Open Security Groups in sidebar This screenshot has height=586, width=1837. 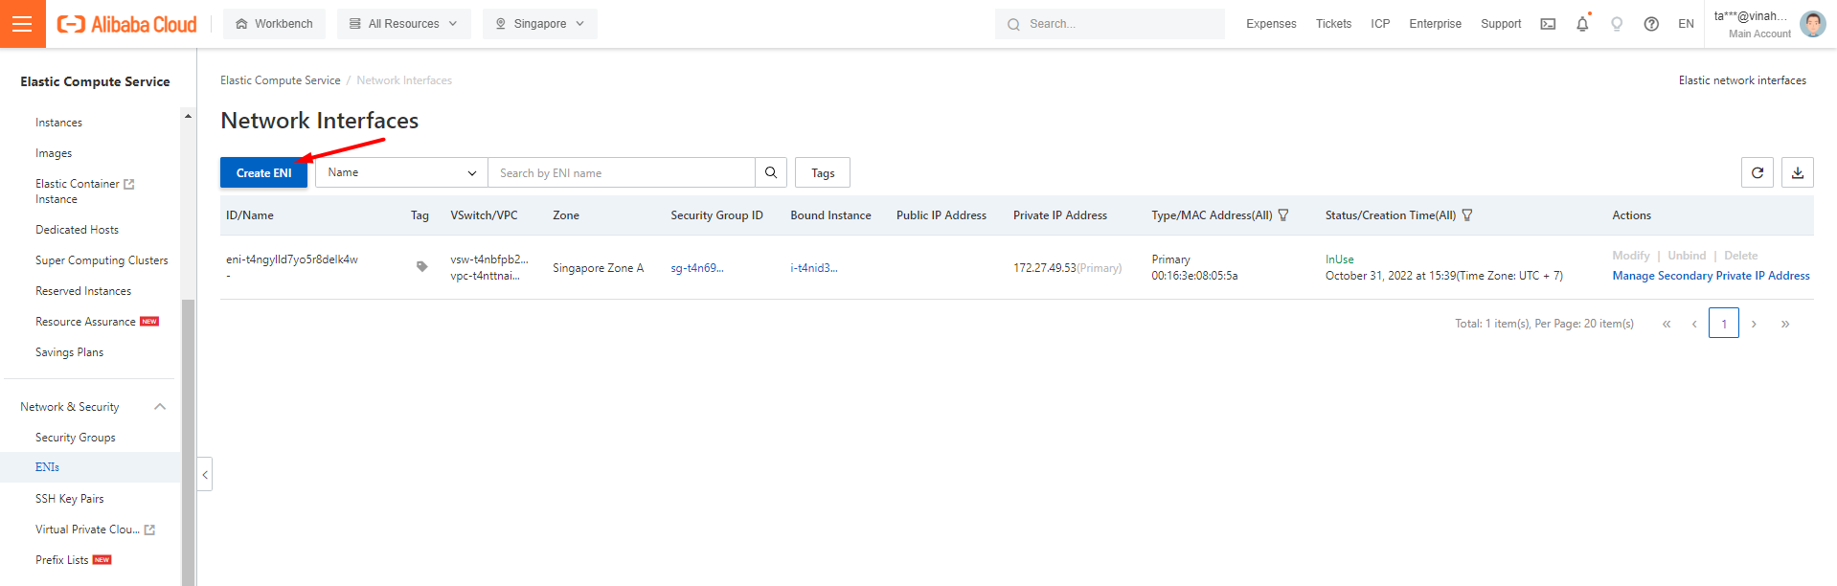[x=76, y=438]
